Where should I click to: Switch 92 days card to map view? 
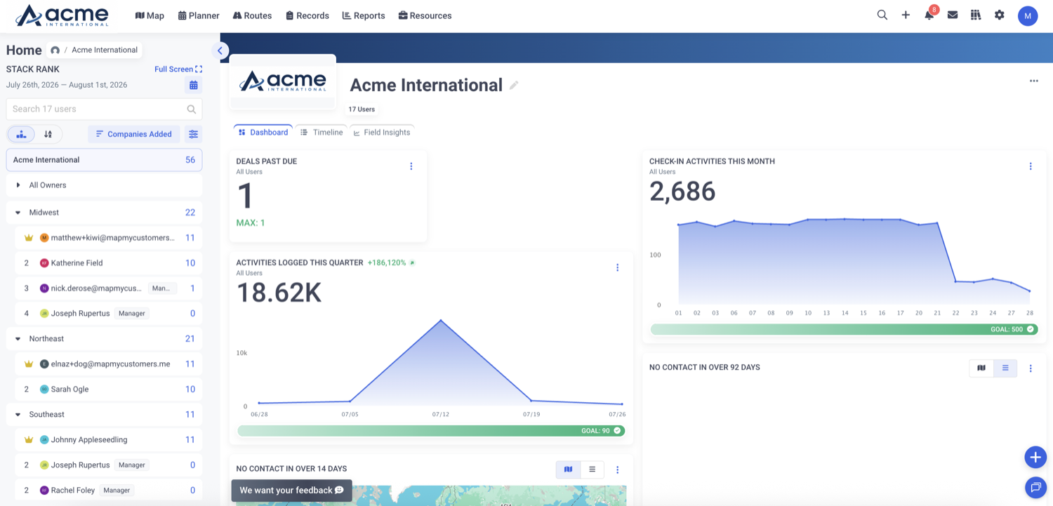981,368
